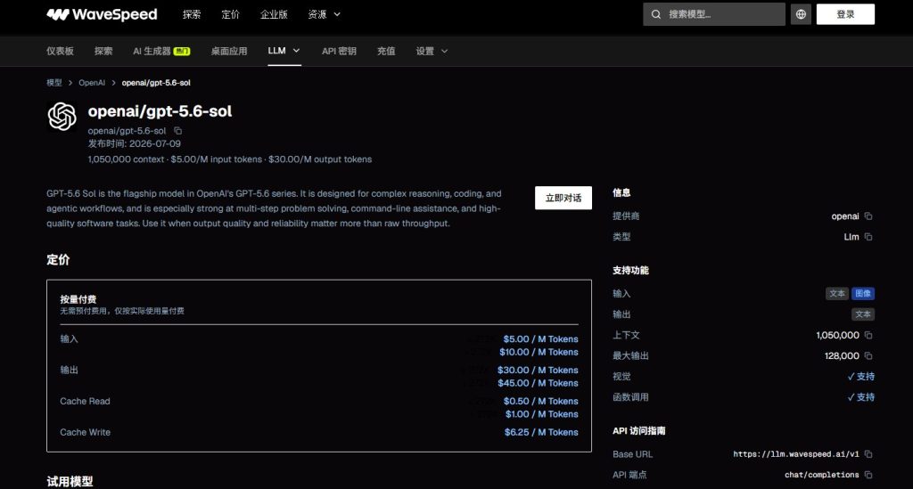Copy the Base URL
913x489 pixels.
click(868, 454)
